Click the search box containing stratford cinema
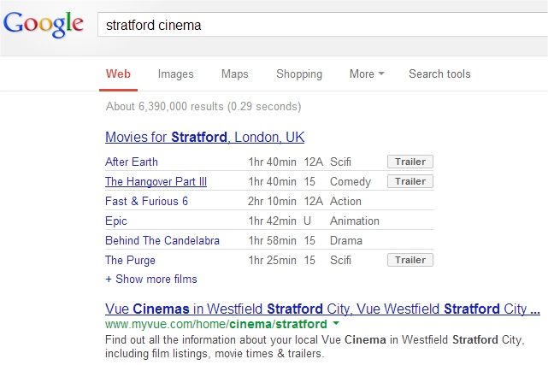Image resolution: width=548 pixels, height=365 pixels. 322,25
